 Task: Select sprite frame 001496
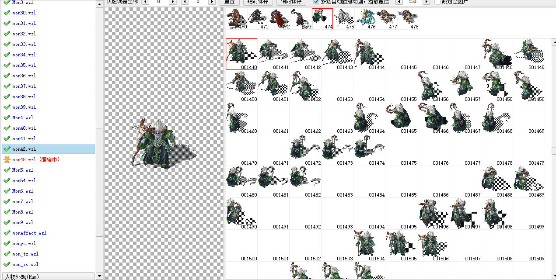[433, 214]
